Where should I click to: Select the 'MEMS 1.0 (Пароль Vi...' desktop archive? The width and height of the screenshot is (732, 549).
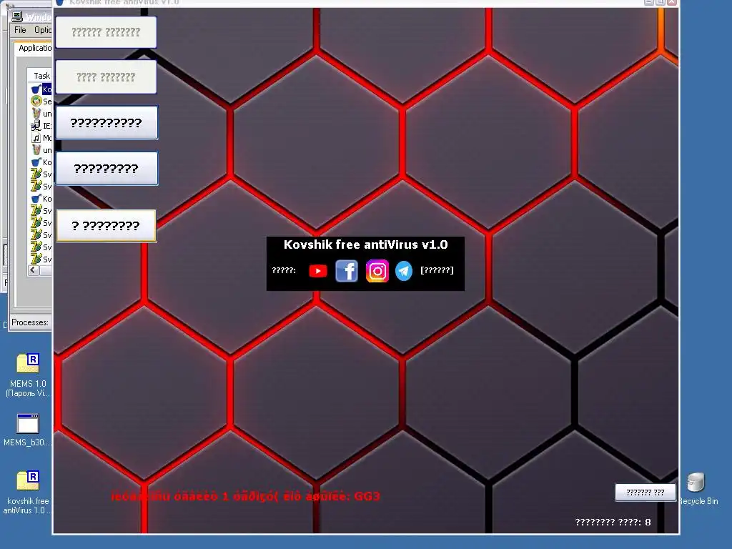coord(28,375)
